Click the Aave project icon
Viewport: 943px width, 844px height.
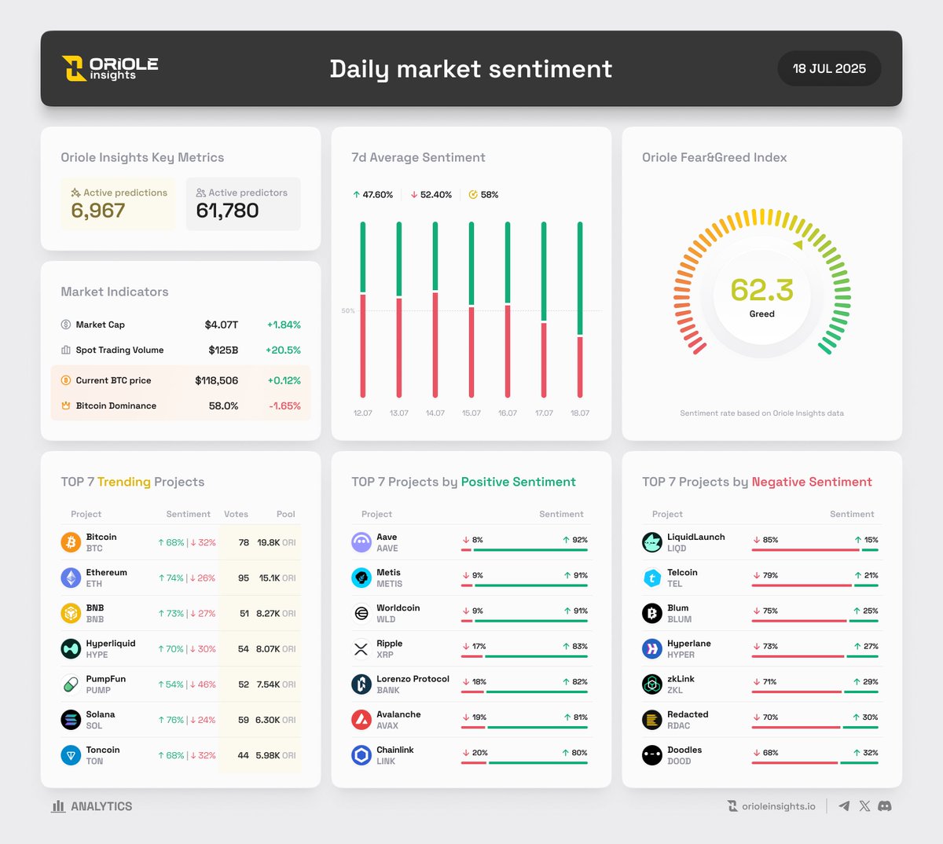coord(361,542)
